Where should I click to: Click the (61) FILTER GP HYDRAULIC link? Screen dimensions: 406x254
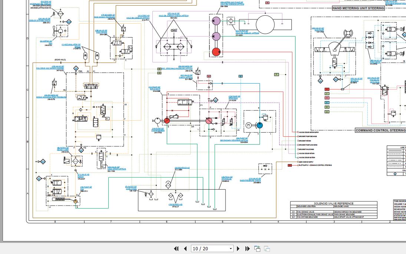(227, 178)
